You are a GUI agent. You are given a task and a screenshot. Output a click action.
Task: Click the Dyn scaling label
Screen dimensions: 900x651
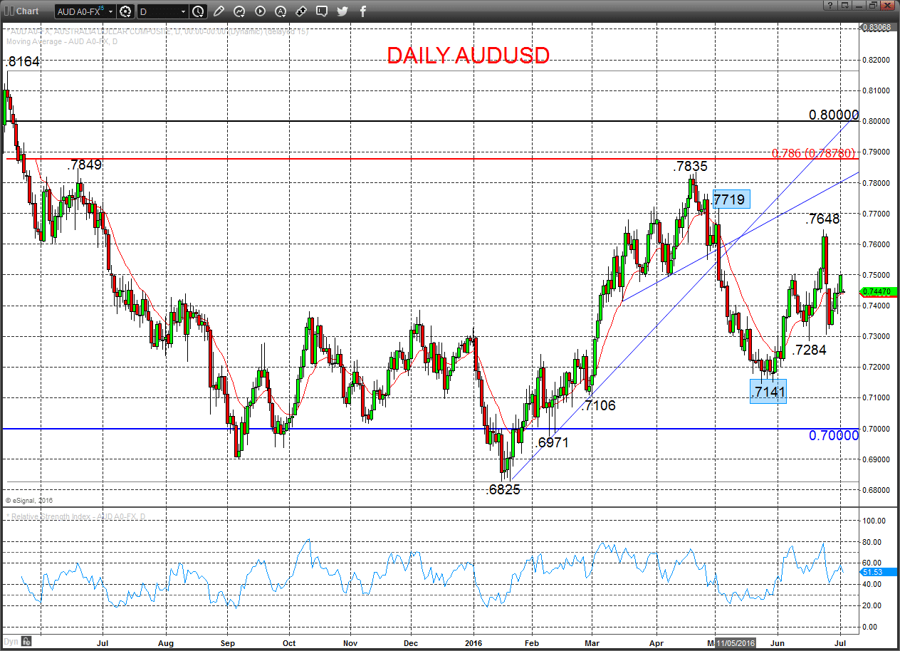(11, 642)
